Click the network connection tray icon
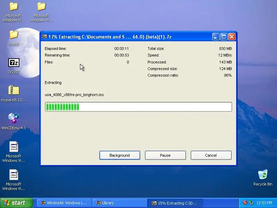 pos(251,203)
